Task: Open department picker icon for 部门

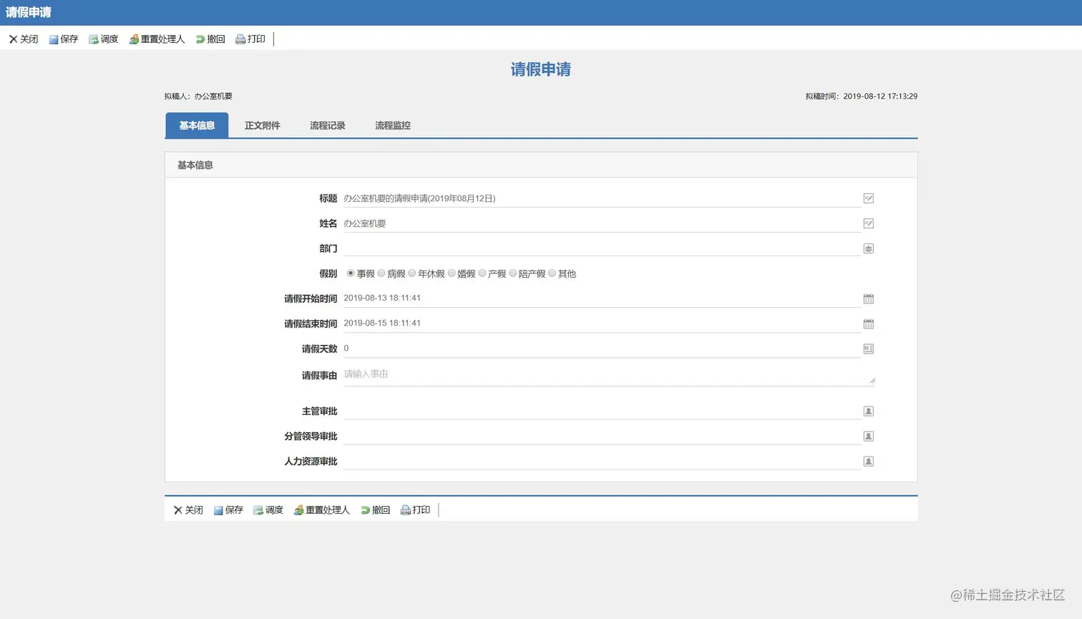Action: coord(868,248)
